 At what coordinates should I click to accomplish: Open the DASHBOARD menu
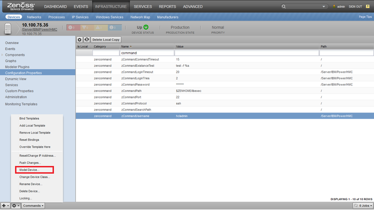point(55,7)
